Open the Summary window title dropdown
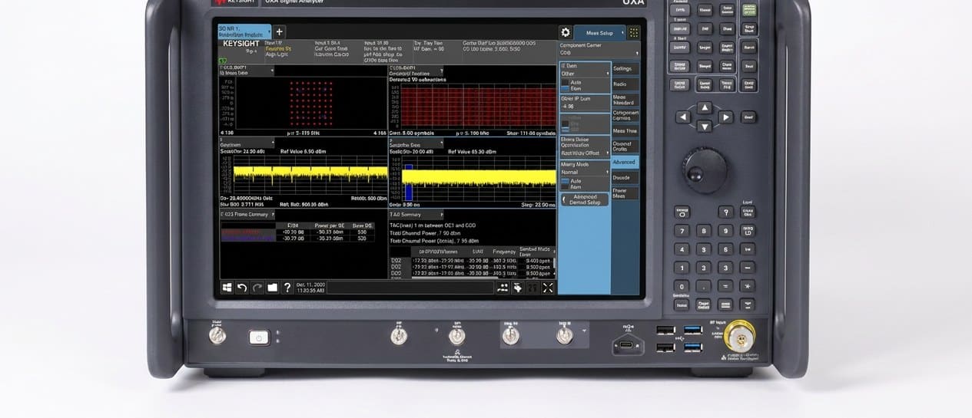 click(x=416, y=215)
